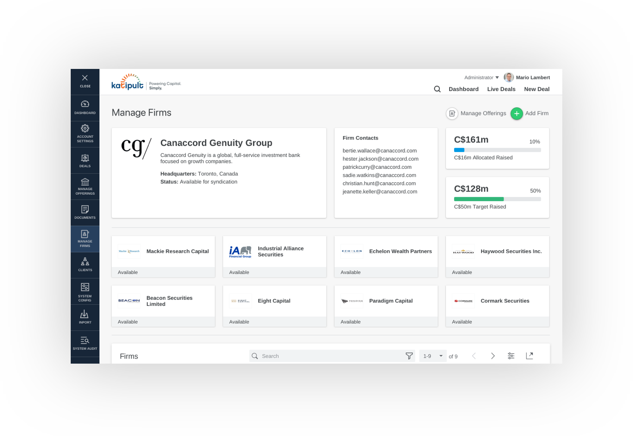Go to previous page of Firms list

474,356
